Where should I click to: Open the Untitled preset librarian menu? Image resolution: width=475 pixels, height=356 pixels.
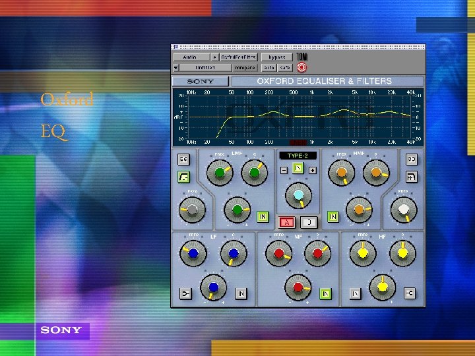click(205, 68)
